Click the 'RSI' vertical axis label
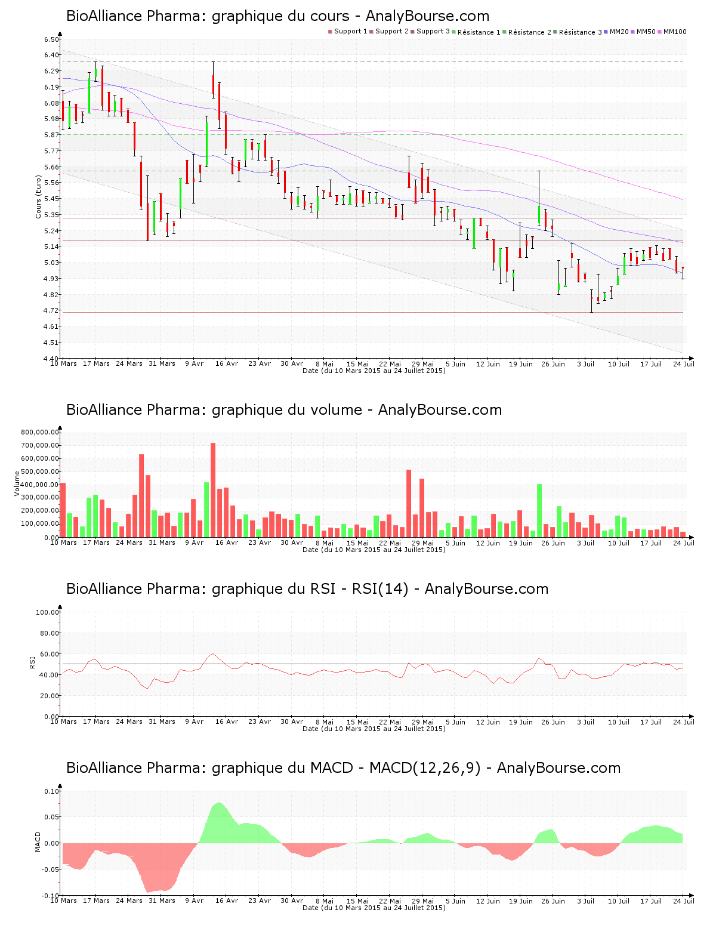This screenshot has height=925, width=716. (x=32, y=662)
